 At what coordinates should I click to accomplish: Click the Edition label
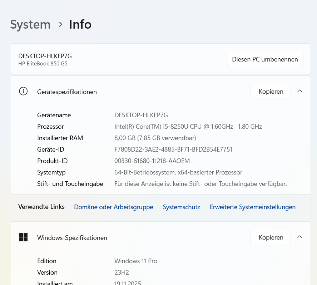pos(47,261)
